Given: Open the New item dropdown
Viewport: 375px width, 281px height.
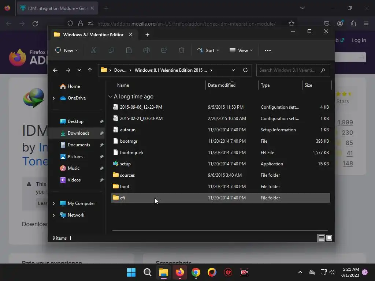Looking at the screenshot, I should [x=67, y=50].
